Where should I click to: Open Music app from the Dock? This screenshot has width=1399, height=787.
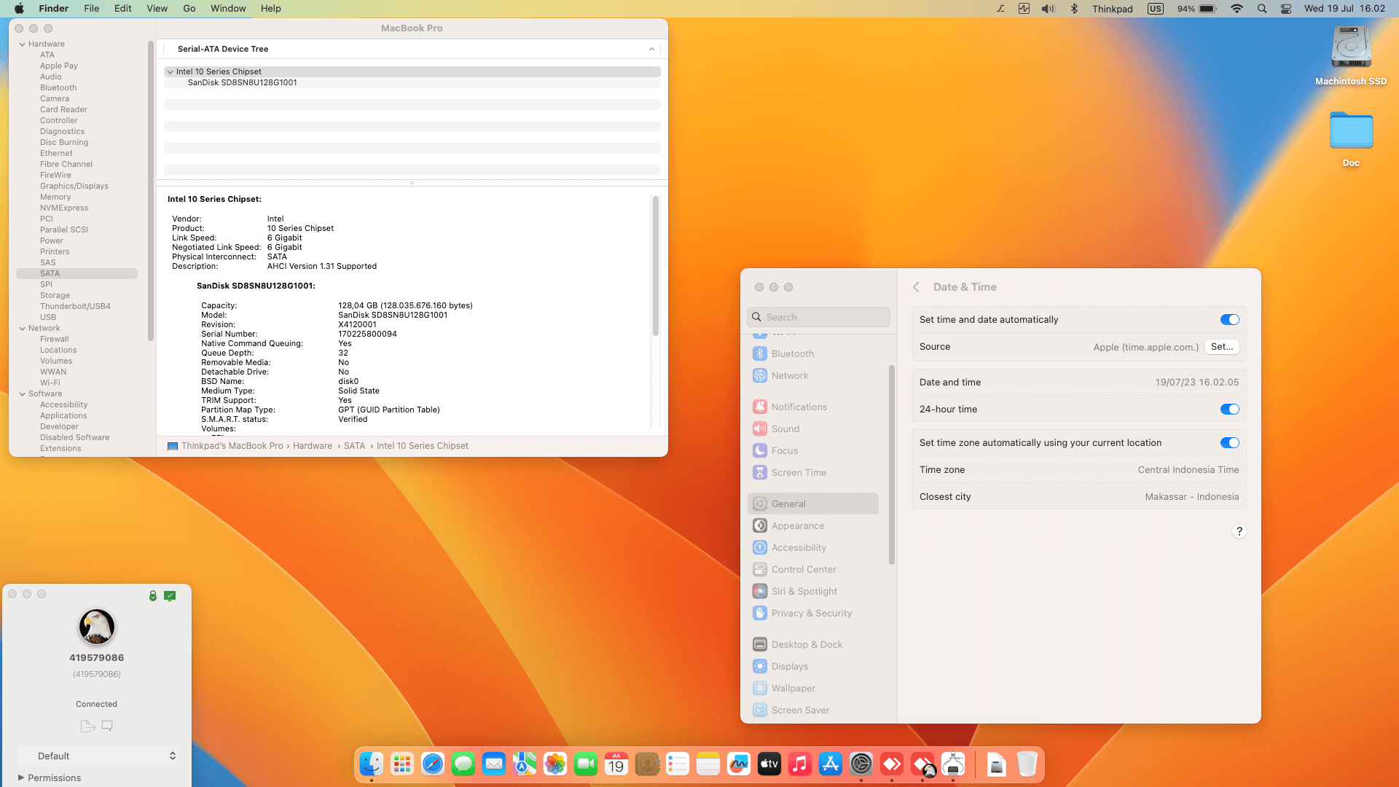[x=800, y=764]
